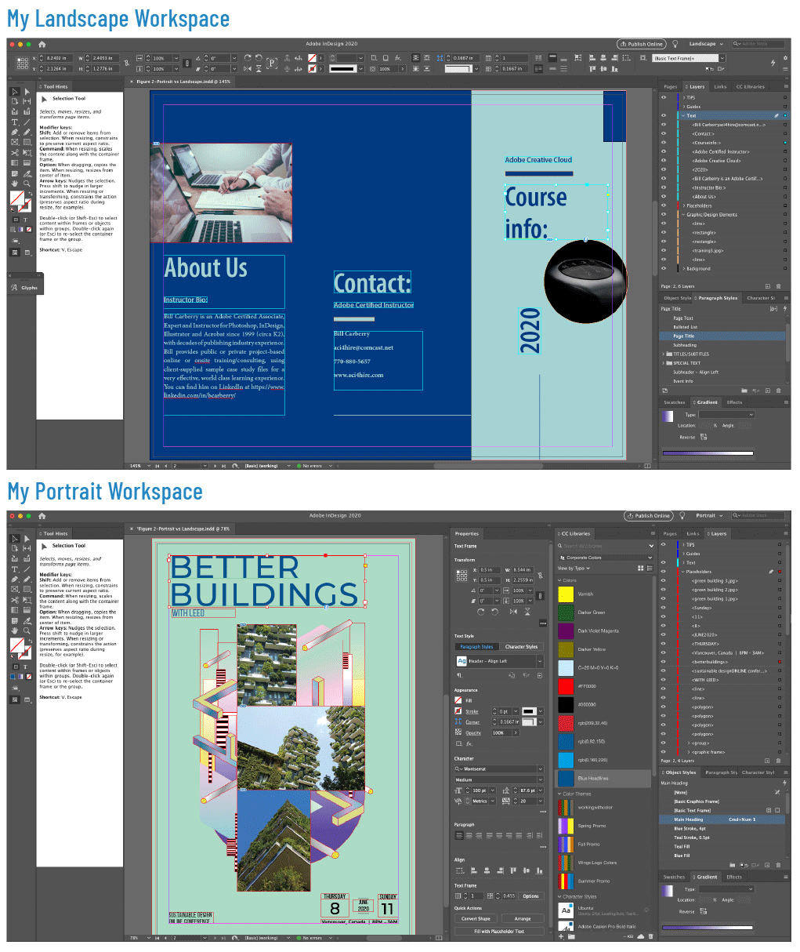The image size is (800, 952).
Task: Delete selected layer in the Portrait Layers panel
Action: pos(778,761)
